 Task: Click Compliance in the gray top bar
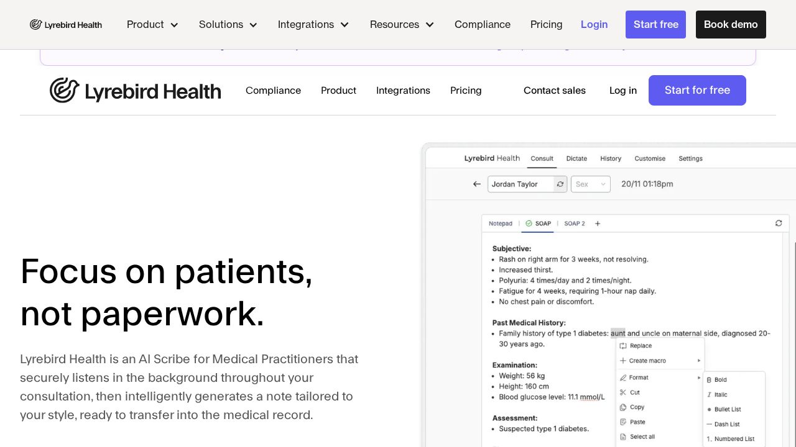pyautogui.click(x=483, y=25)
